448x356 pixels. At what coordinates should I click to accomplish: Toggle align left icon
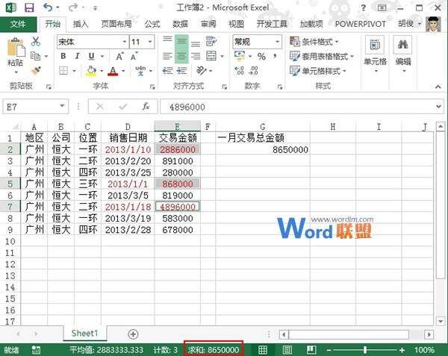[x=167, y=56]
